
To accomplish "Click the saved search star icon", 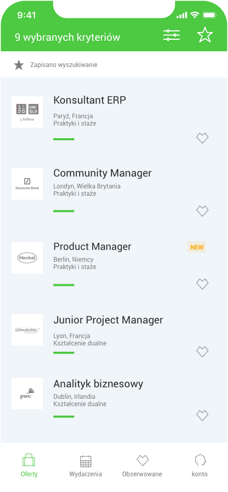I will pos(19,65).
